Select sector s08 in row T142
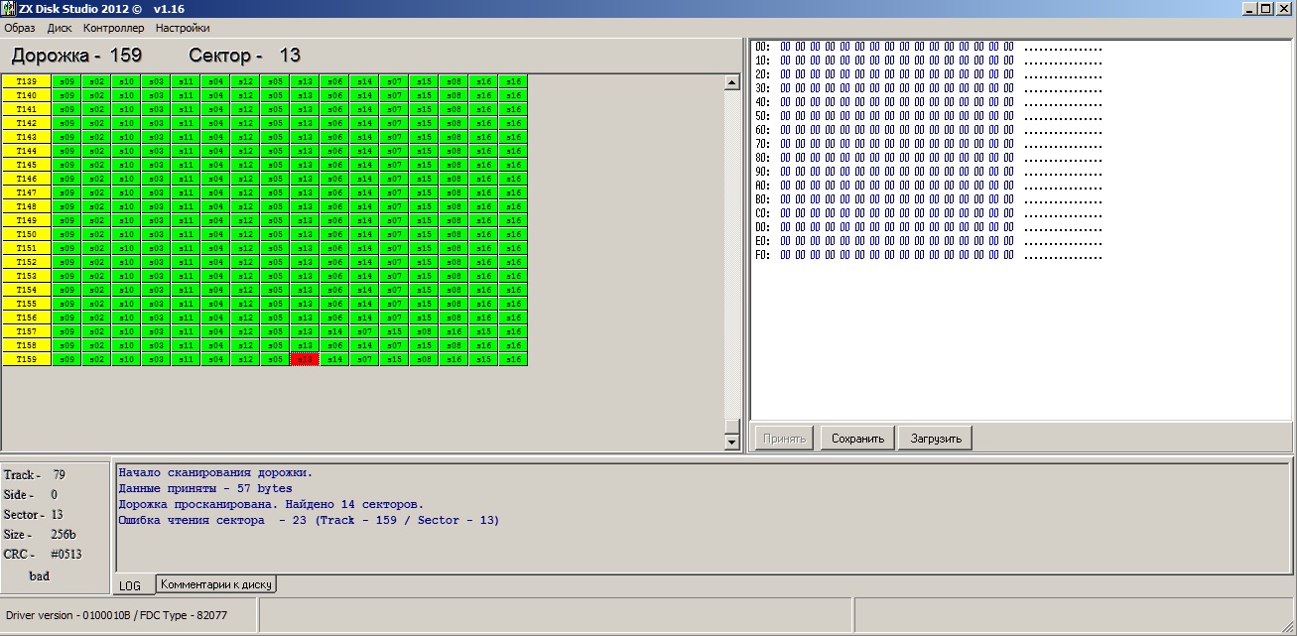This screenshot has width=1297, height=636. [454, 123]
